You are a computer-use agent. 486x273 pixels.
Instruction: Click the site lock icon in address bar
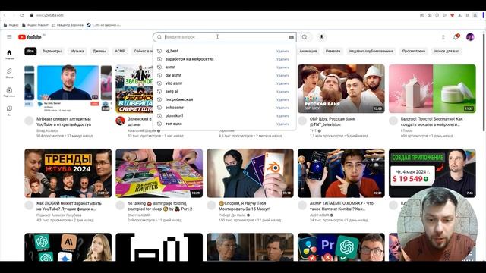point(31,15)
